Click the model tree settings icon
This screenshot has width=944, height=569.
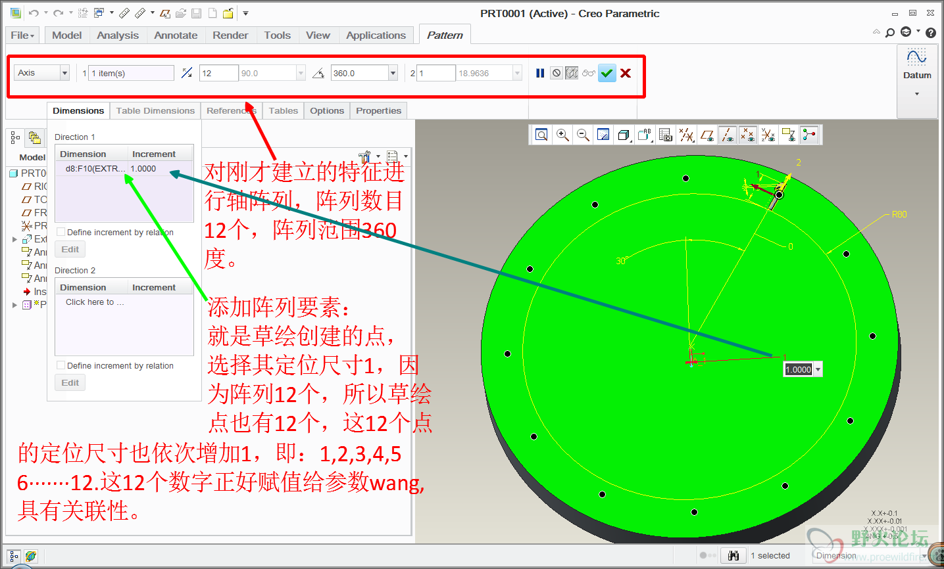(366, 156)
